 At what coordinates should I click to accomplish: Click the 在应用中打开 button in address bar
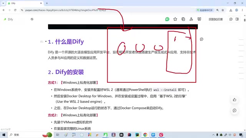coord(205,10)
